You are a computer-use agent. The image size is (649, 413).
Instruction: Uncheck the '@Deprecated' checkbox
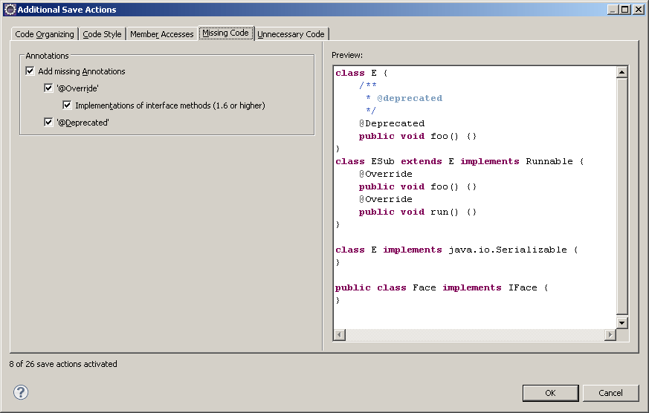coord(48,123)
